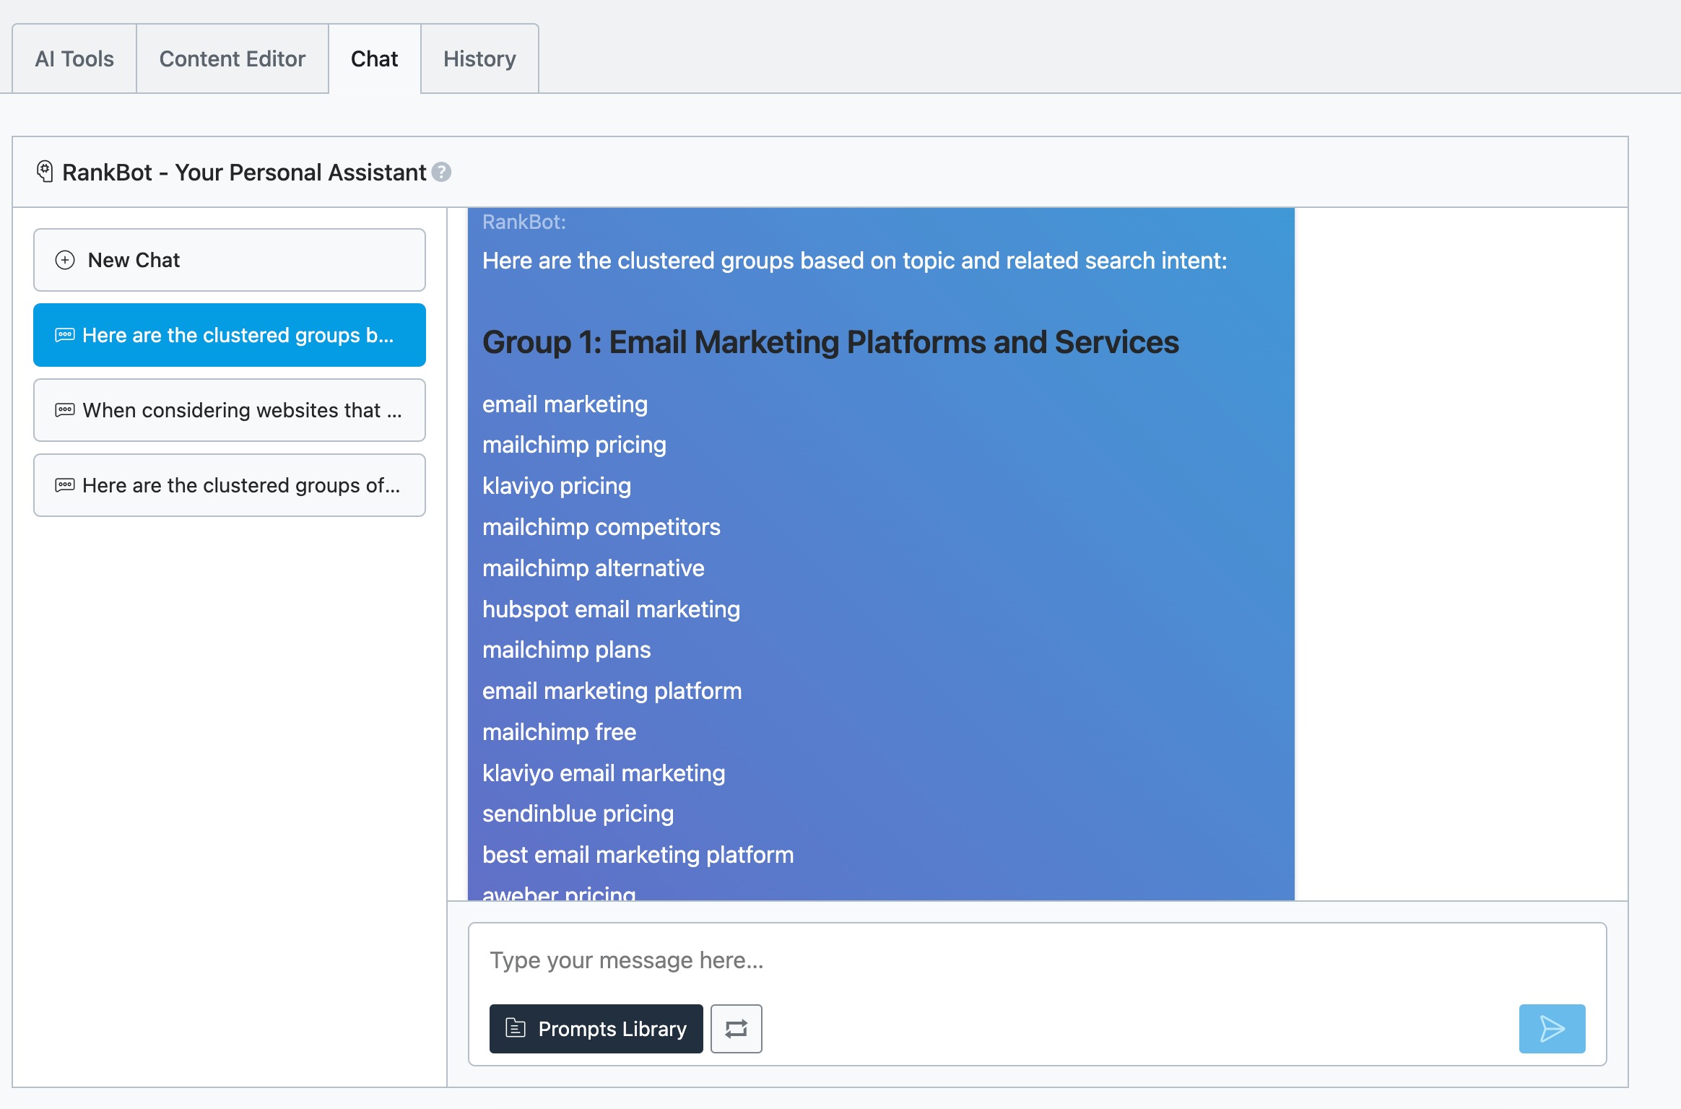Screen dimensions: 1681x1109
Task: Click the regenerate arrows icon button
Action: (x=736, y=1029)
